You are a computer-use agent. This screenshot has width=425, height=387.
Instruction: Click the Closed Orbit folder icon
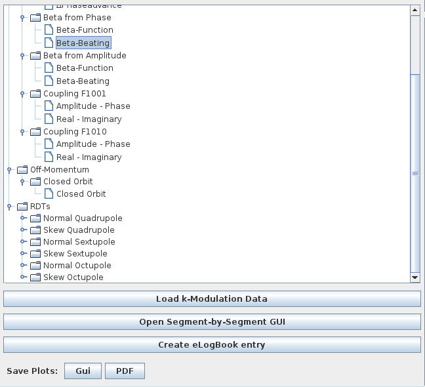click(x=35, y=182)
